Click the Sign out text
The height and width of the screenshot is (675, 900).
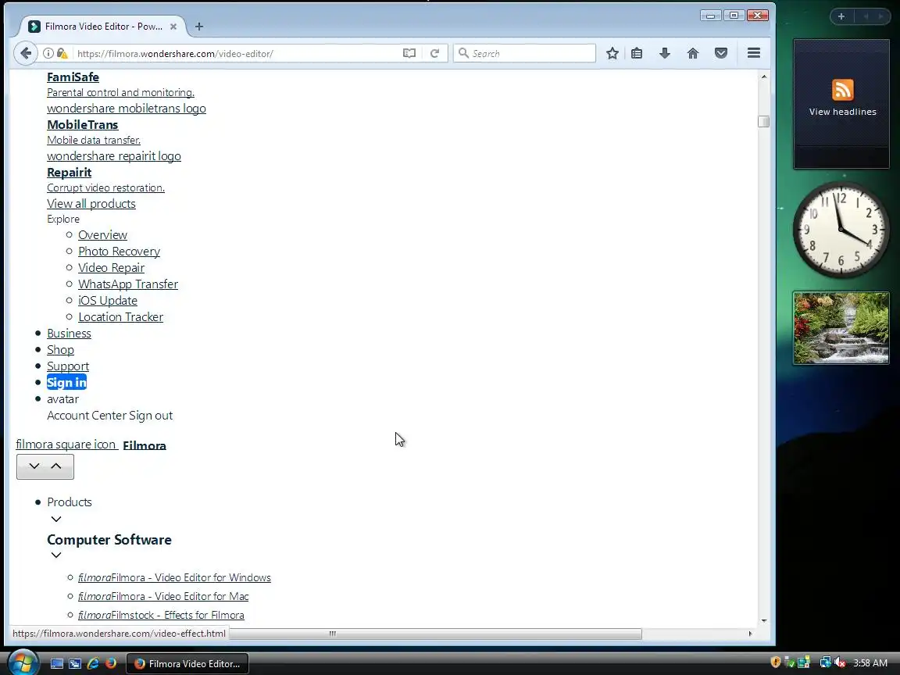pos(151,416)
